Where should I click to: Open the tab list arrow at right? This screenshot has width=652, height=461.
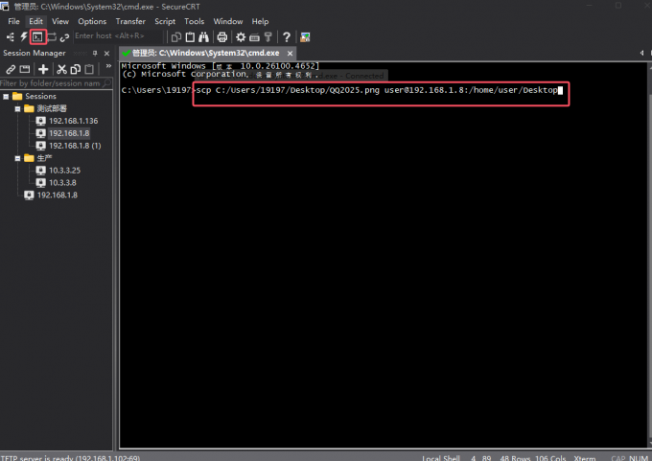[x=641, y=53]
